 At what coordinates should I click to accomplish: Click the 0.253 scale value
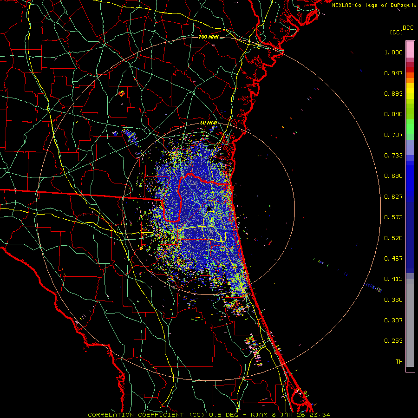point(393,341)
